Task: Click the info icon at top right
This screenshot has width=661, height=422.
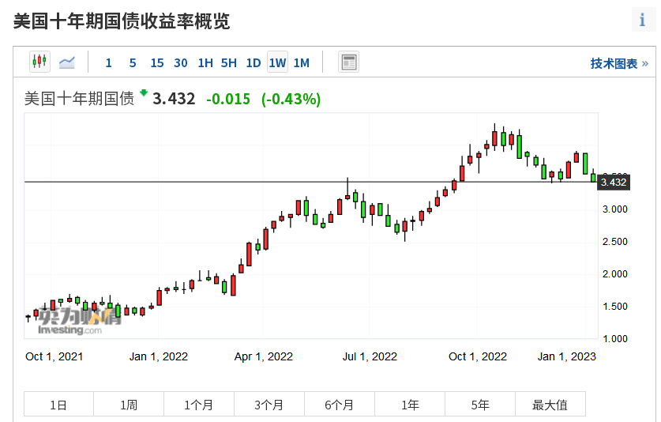Action: [x=642, y=21]
